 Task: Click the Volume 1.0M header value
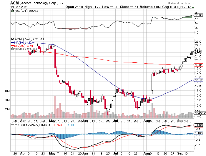point(150,7)
